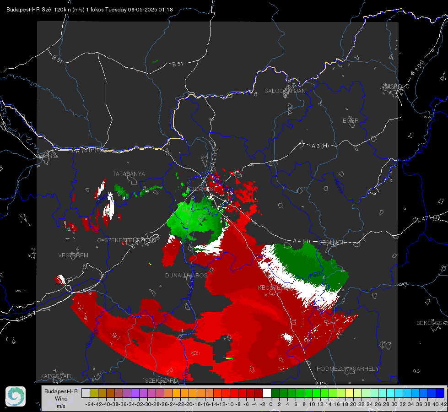Select the dark red swatch between -4 and -2

259,393
